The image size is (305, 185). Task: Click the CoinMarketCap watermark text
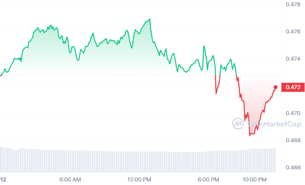[274, 124]
